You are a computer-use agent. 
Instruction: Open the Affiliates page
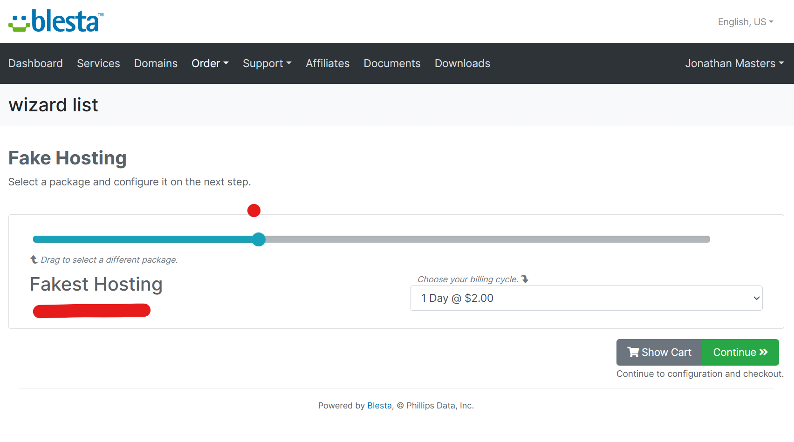point(327,63)
